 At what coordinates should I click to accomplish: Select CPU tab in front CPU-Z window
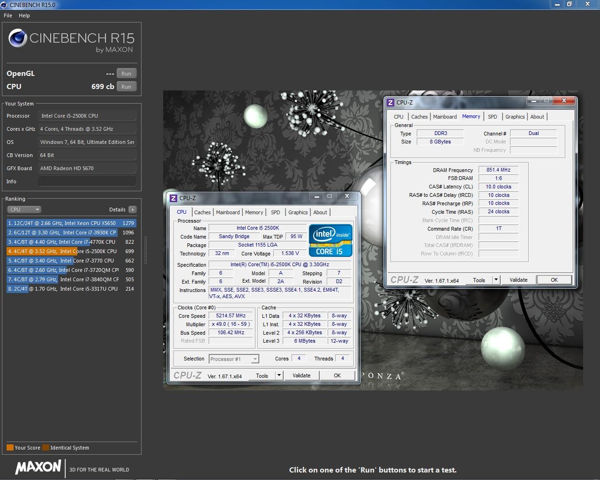182,212
